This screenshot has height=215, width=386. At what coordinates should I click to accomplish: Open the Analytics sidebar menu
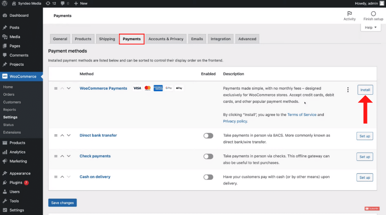tap(17, 152)
